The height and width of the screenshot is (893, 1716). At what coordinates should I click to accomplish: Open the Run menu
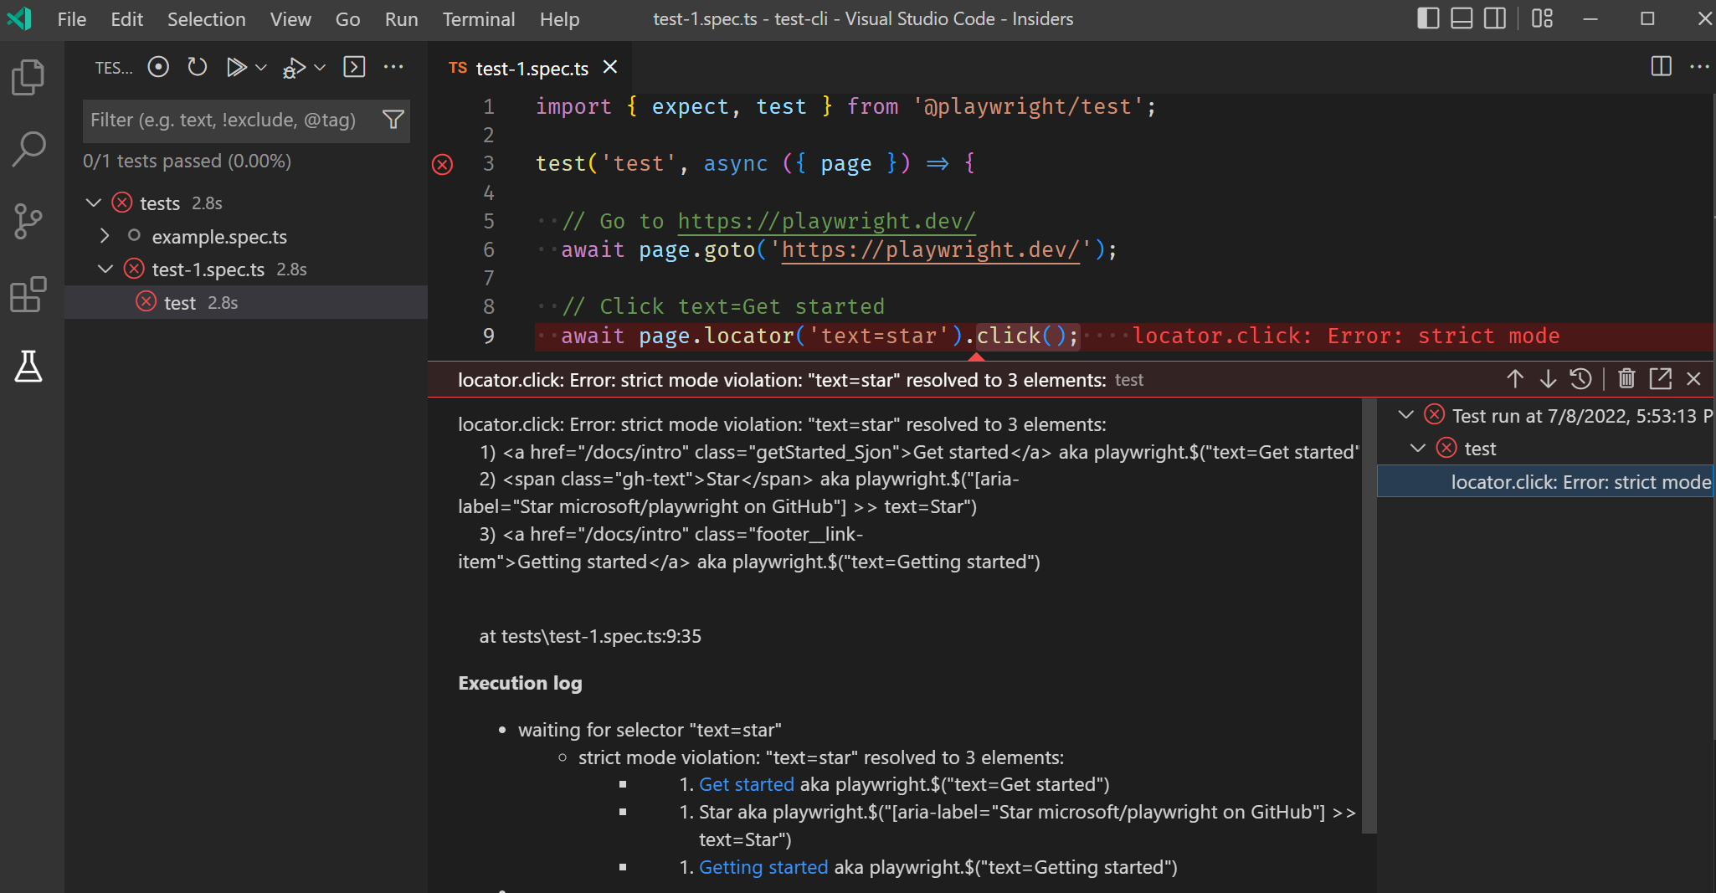[x=401, y=18]
